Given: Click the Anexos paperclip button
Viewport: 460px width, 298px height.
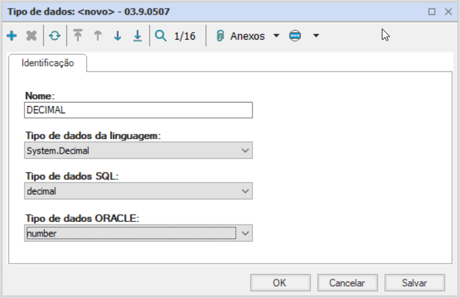Looking at the screenshot, I should pos(240,36).
